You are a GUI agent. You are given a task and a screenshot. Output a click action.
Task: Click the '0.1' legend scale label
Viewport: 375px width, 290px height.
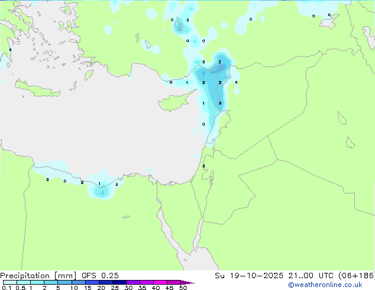(7, 288)
